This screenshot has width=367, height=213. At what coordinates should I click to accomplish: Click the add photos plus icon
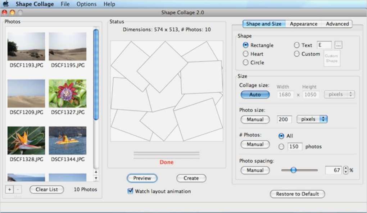coord(9,189)
